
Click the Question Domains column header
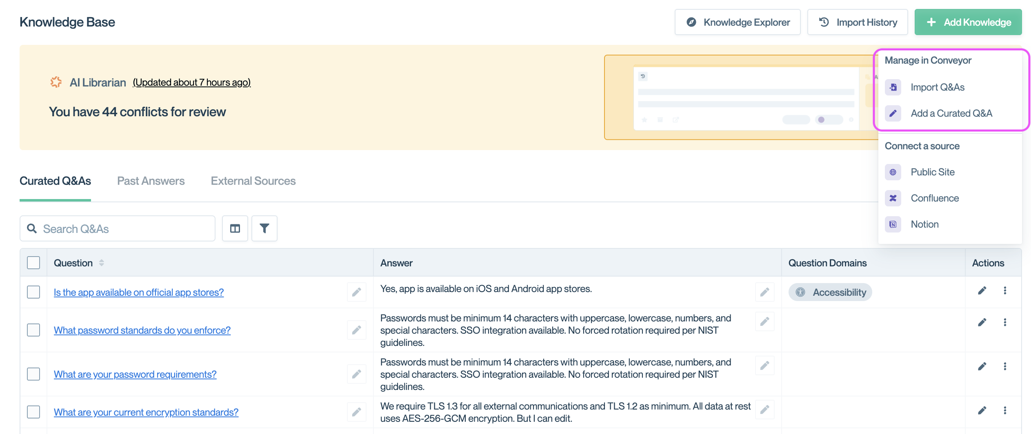(x=827, y=263)
